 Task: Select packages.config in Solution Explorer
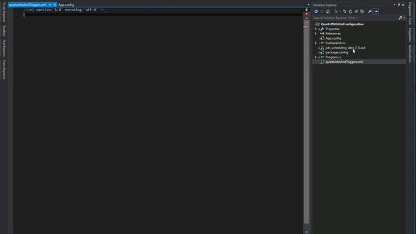(337, 53)
